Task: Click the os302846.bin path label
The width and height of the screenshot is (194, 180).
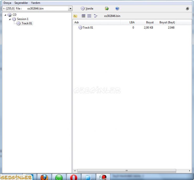Action: pyautogui.click(x=112, y=16)
